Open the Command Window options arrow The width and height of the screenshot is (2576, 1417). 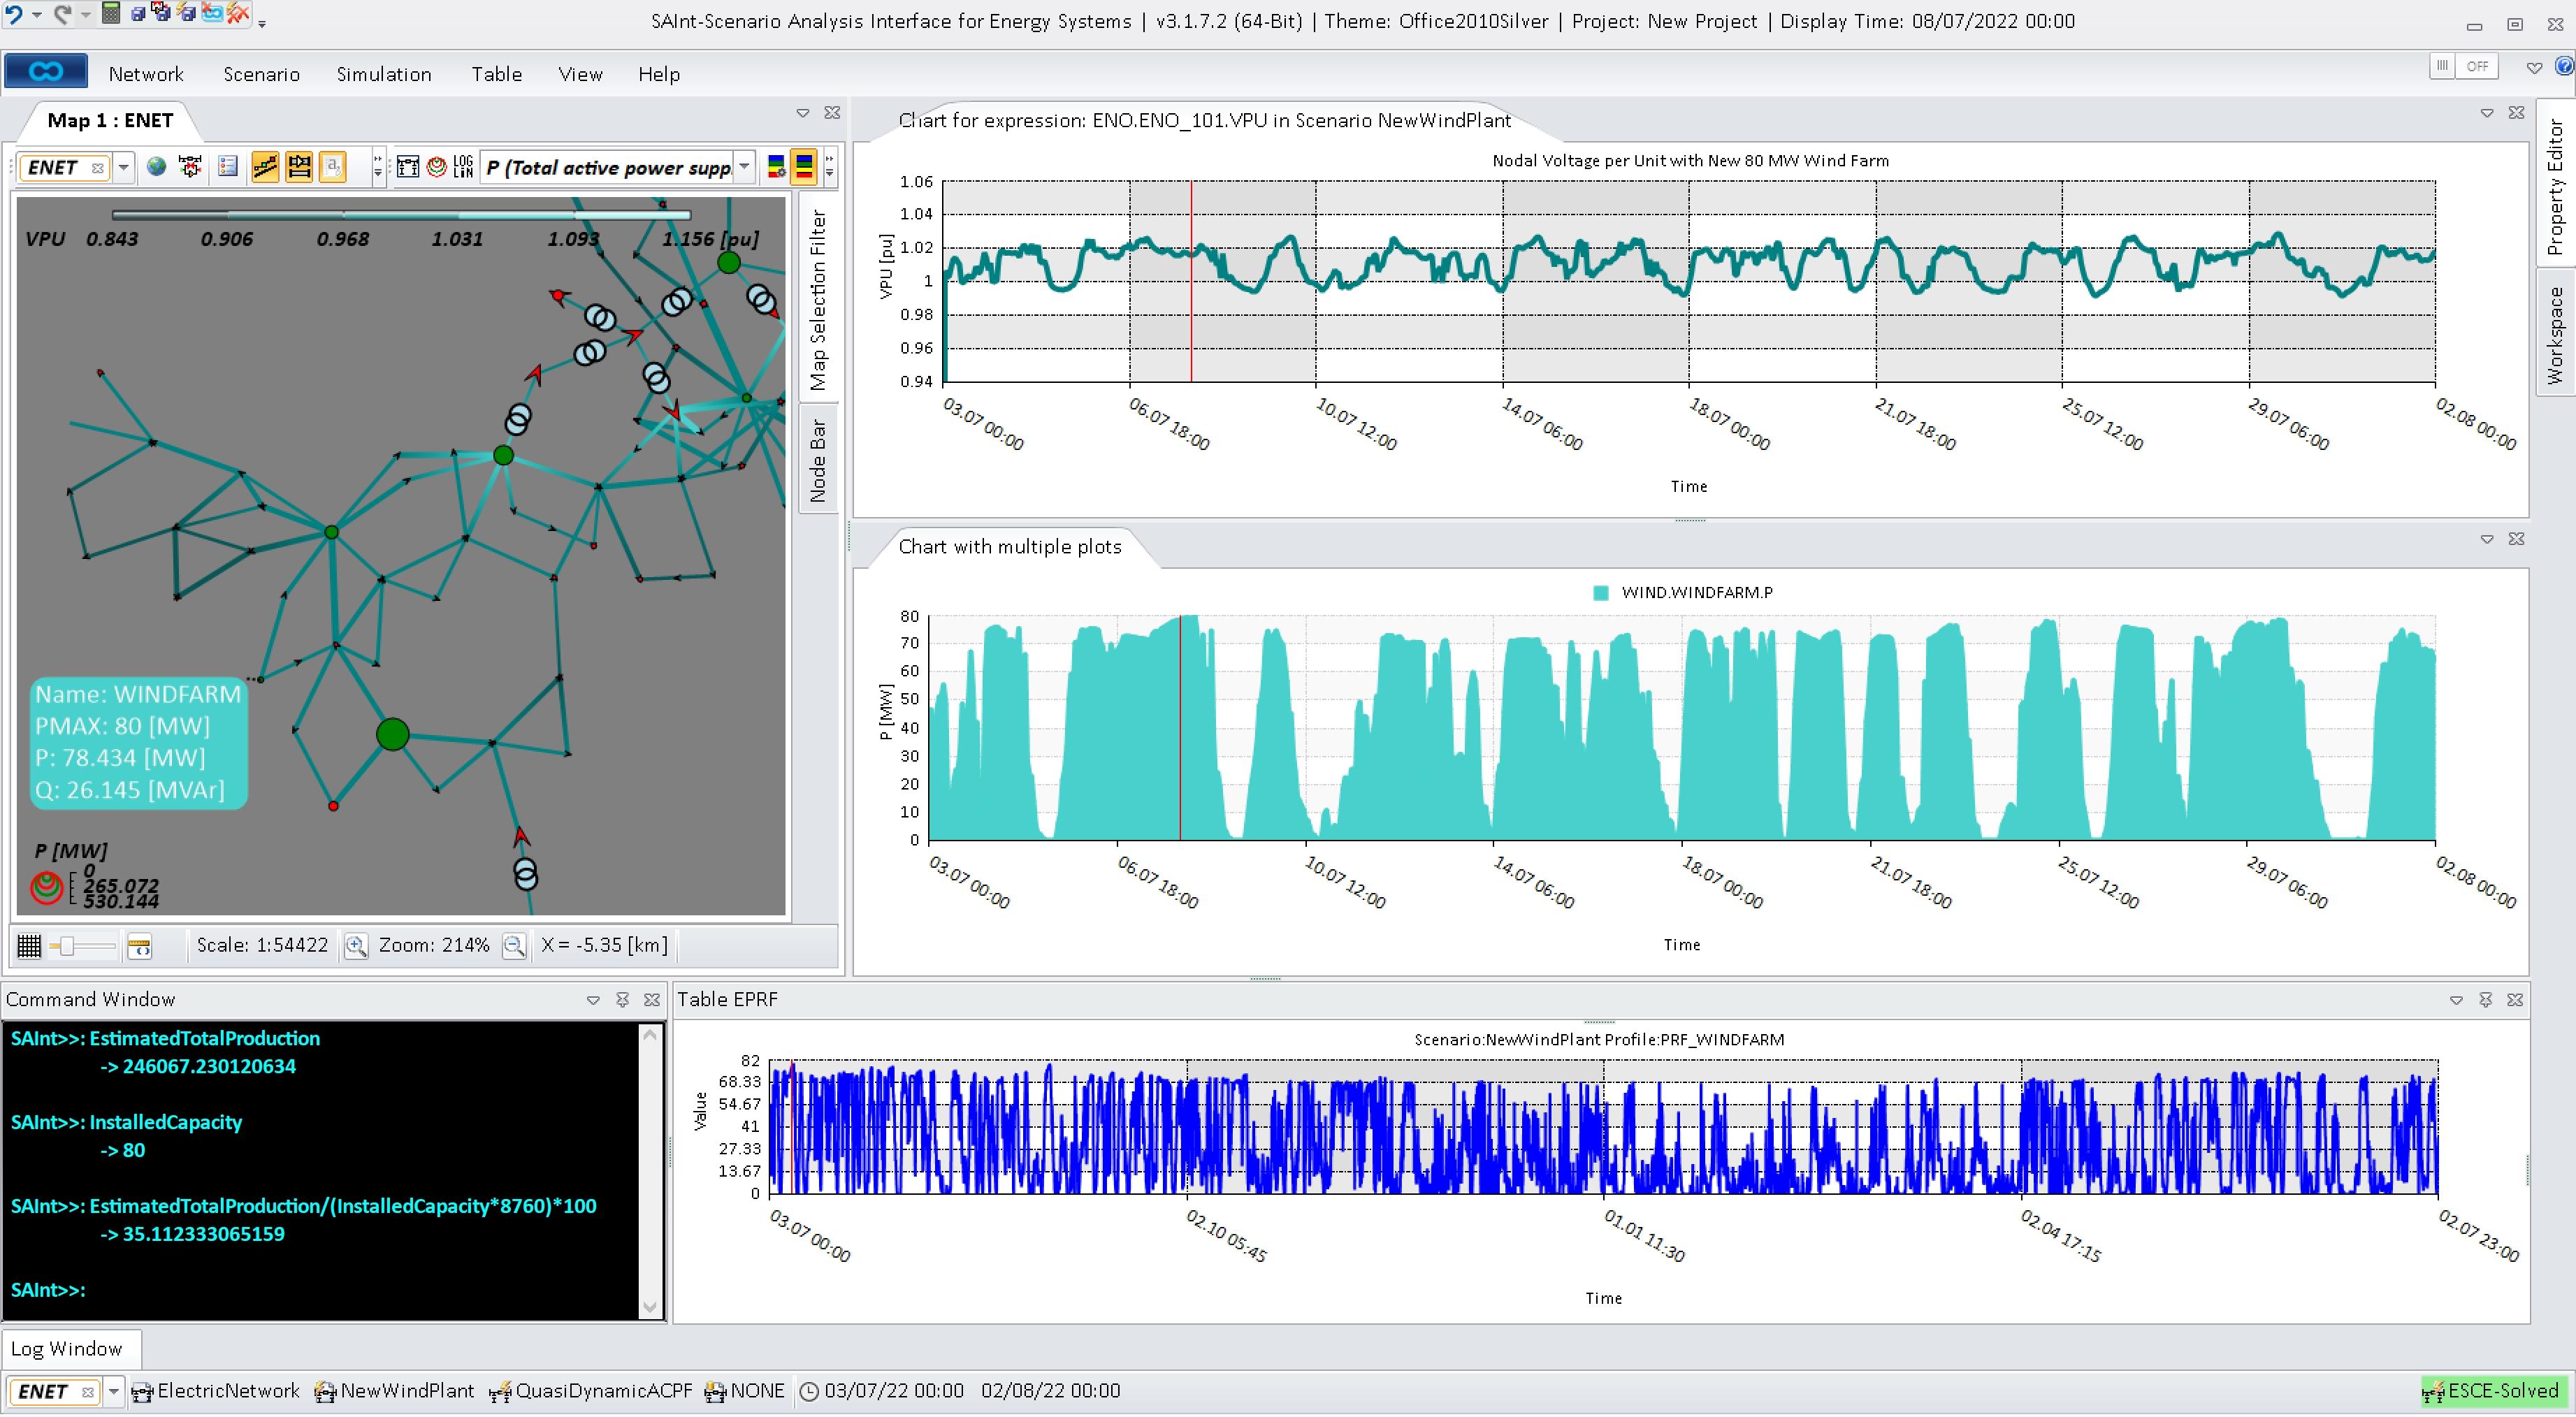[593, 1000]
